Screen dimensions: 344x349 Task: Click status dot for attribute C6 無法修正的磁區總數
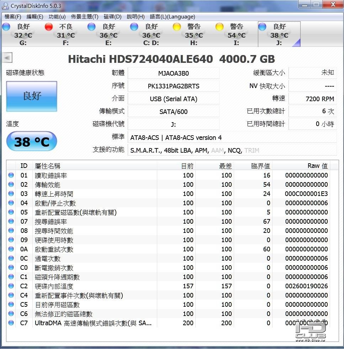11,313
